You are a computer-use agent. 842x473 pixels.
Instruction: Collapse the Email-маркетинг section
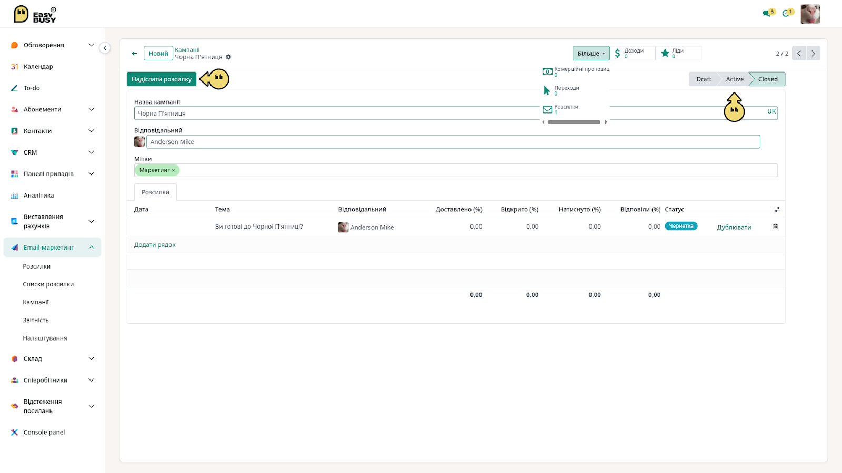(x=91, y=248)
